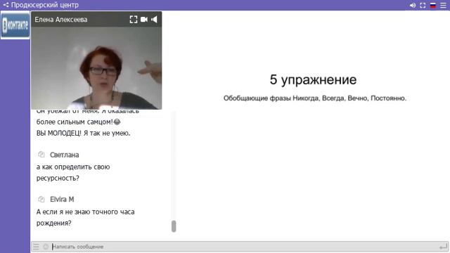This screenshot has width=450, height=253.
Task: Open the ВКонтакте sidebar button
Action: (15, 25)
